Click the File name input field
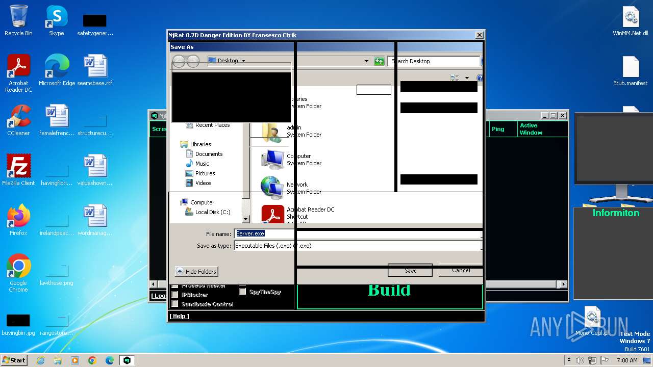The width and height of the screenshot is (653, 367). [358, 233]
